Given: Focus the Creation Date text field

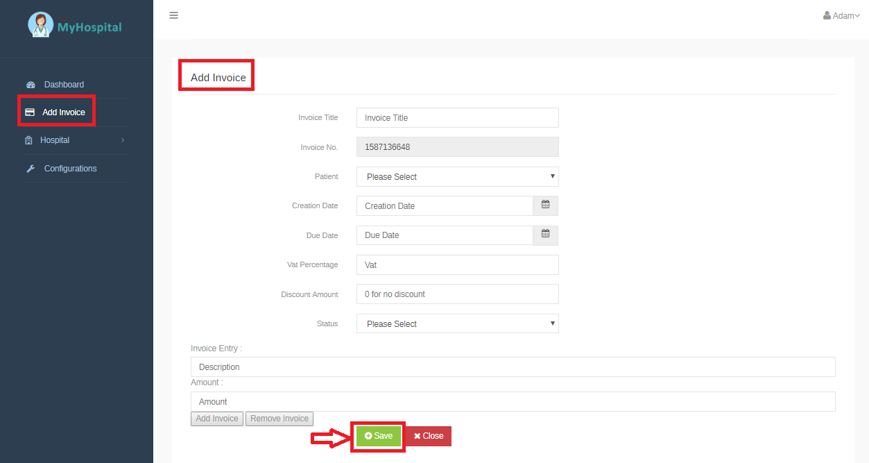Looking at the screenshot, I should (x=445, y=205).
